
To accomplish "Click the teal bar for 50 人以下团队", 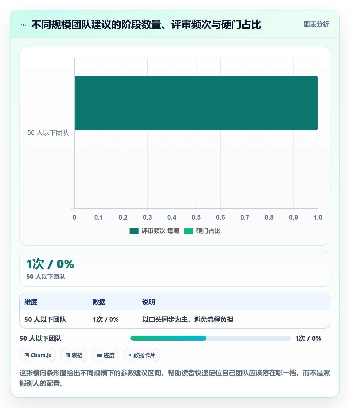I will point(196,103).
